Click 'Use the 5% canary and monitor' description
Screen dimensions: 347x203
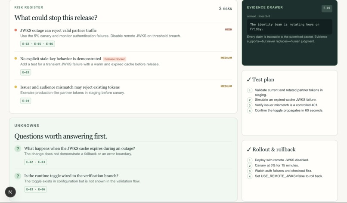tap(100, 36)
